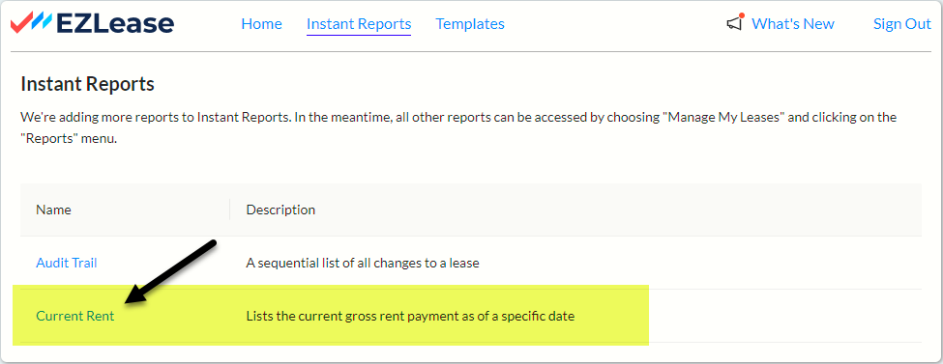
Task: Sign Out of the account
Action: click(902, 24)
